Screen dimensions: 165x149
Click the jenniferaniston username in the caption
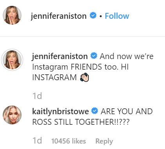(x=60, y=56)
